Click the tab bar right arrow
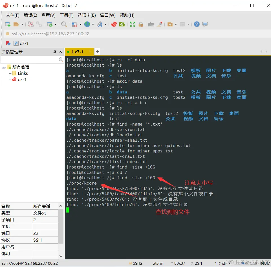The width and height of the screenshot is (271, 267). click(x=266, y=52)
